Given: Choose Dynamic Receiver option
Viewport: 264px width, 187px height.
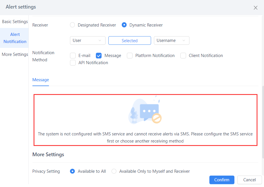Looking at the screenshot, I should (124, 25).
